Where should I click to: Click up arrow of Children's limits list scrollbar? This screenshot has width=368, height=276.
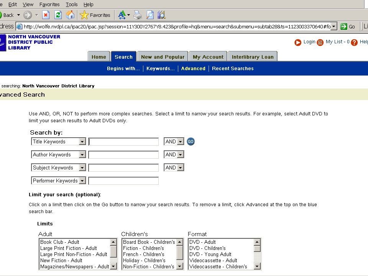tap(180, 242)
